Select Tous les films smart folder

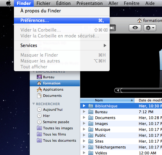(55, 134)
